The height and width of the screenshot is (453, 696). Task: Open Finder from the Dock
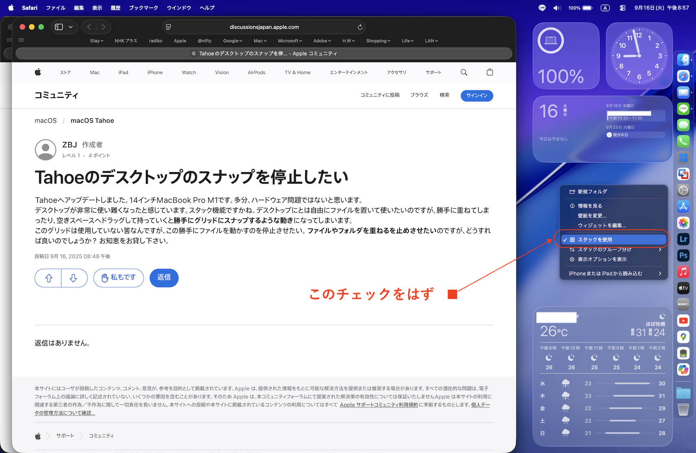pos(683,60)
